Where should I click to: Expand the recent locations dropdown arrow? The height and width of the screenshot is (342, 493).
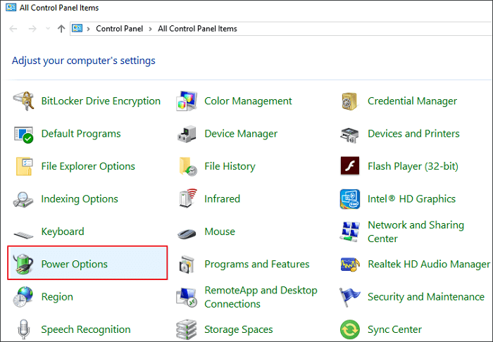[47, 29]
